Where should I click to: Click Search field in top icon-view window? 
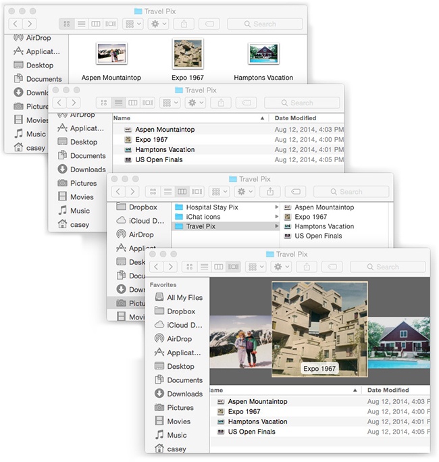[x=265, y=24]
